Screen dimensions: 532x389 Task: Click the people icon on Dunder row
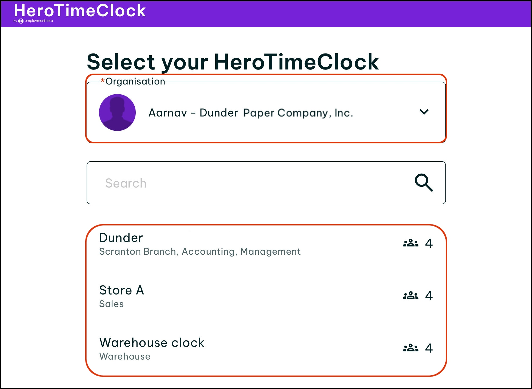pos(411,243)
